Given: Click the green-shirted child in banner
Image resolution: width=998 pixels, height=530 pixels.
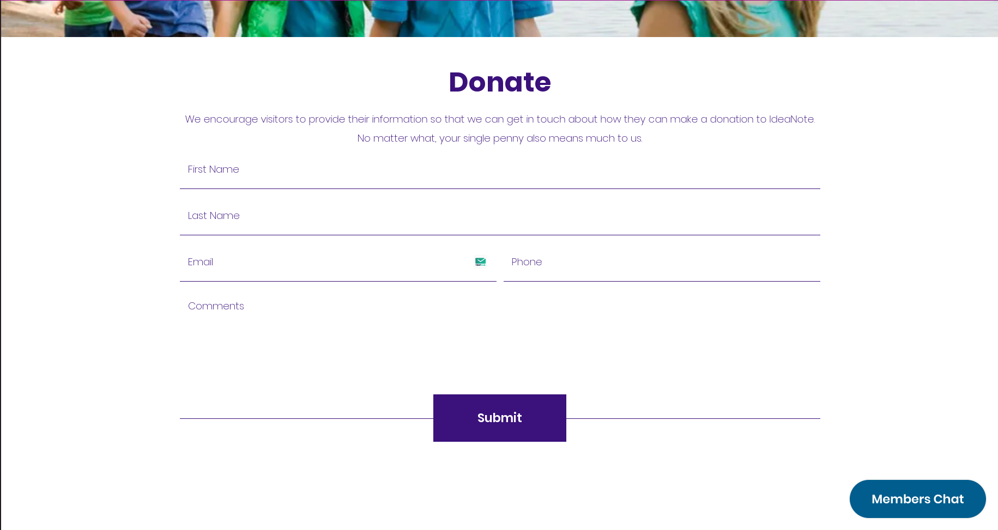Looking at the screenshot, I should point(90,16).
